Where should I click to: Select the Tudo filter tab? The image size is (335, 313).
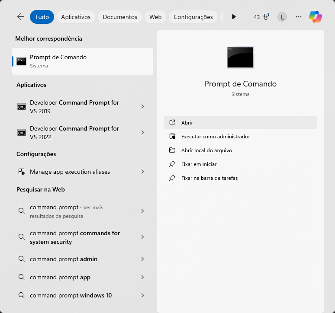(x=42, y=17)
